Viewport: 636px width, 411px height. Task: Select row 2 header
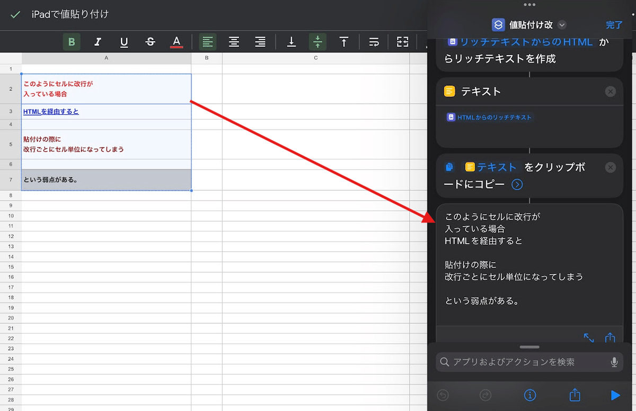pos(11,89)
